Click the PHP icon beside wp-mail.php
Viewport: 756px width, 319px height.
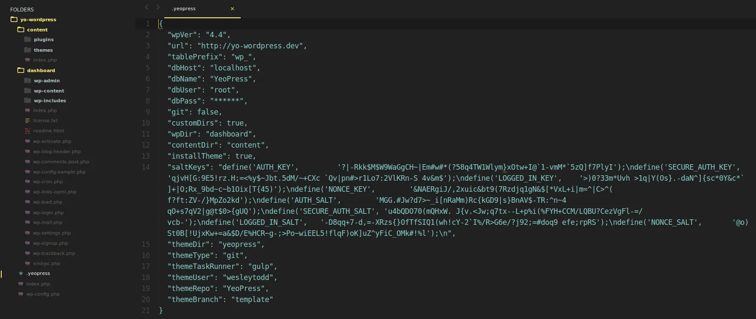click(x=28, y=222)
